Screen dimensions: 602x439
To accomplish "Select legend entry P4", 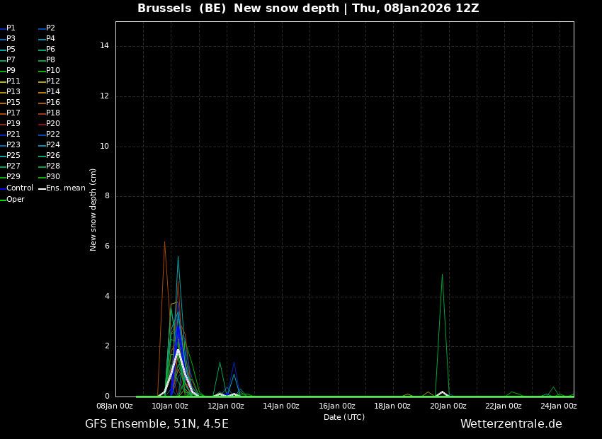I will 47,39.
